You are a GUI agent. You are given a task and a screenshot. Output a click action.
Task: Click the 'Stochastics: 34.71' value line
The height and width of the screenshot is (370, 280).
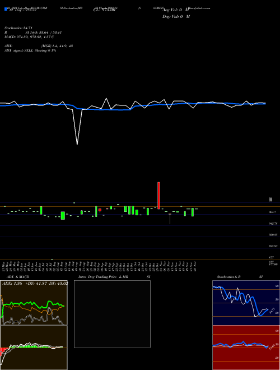[18, 28]
